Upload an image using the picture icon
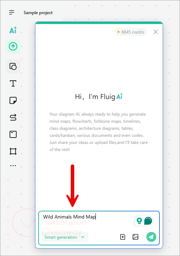 (135, 237)
